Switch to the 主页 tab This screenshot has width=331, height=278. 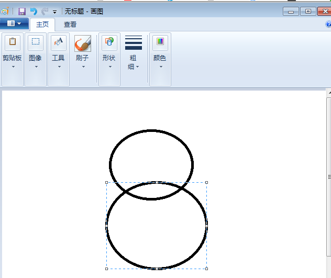[42, 25]
